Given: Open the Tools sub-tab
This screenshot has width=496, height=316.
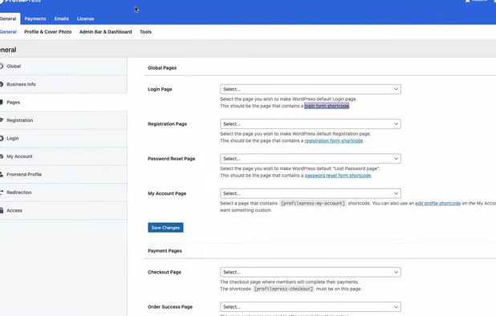Looking at the screenshot, I should [145, 32].
